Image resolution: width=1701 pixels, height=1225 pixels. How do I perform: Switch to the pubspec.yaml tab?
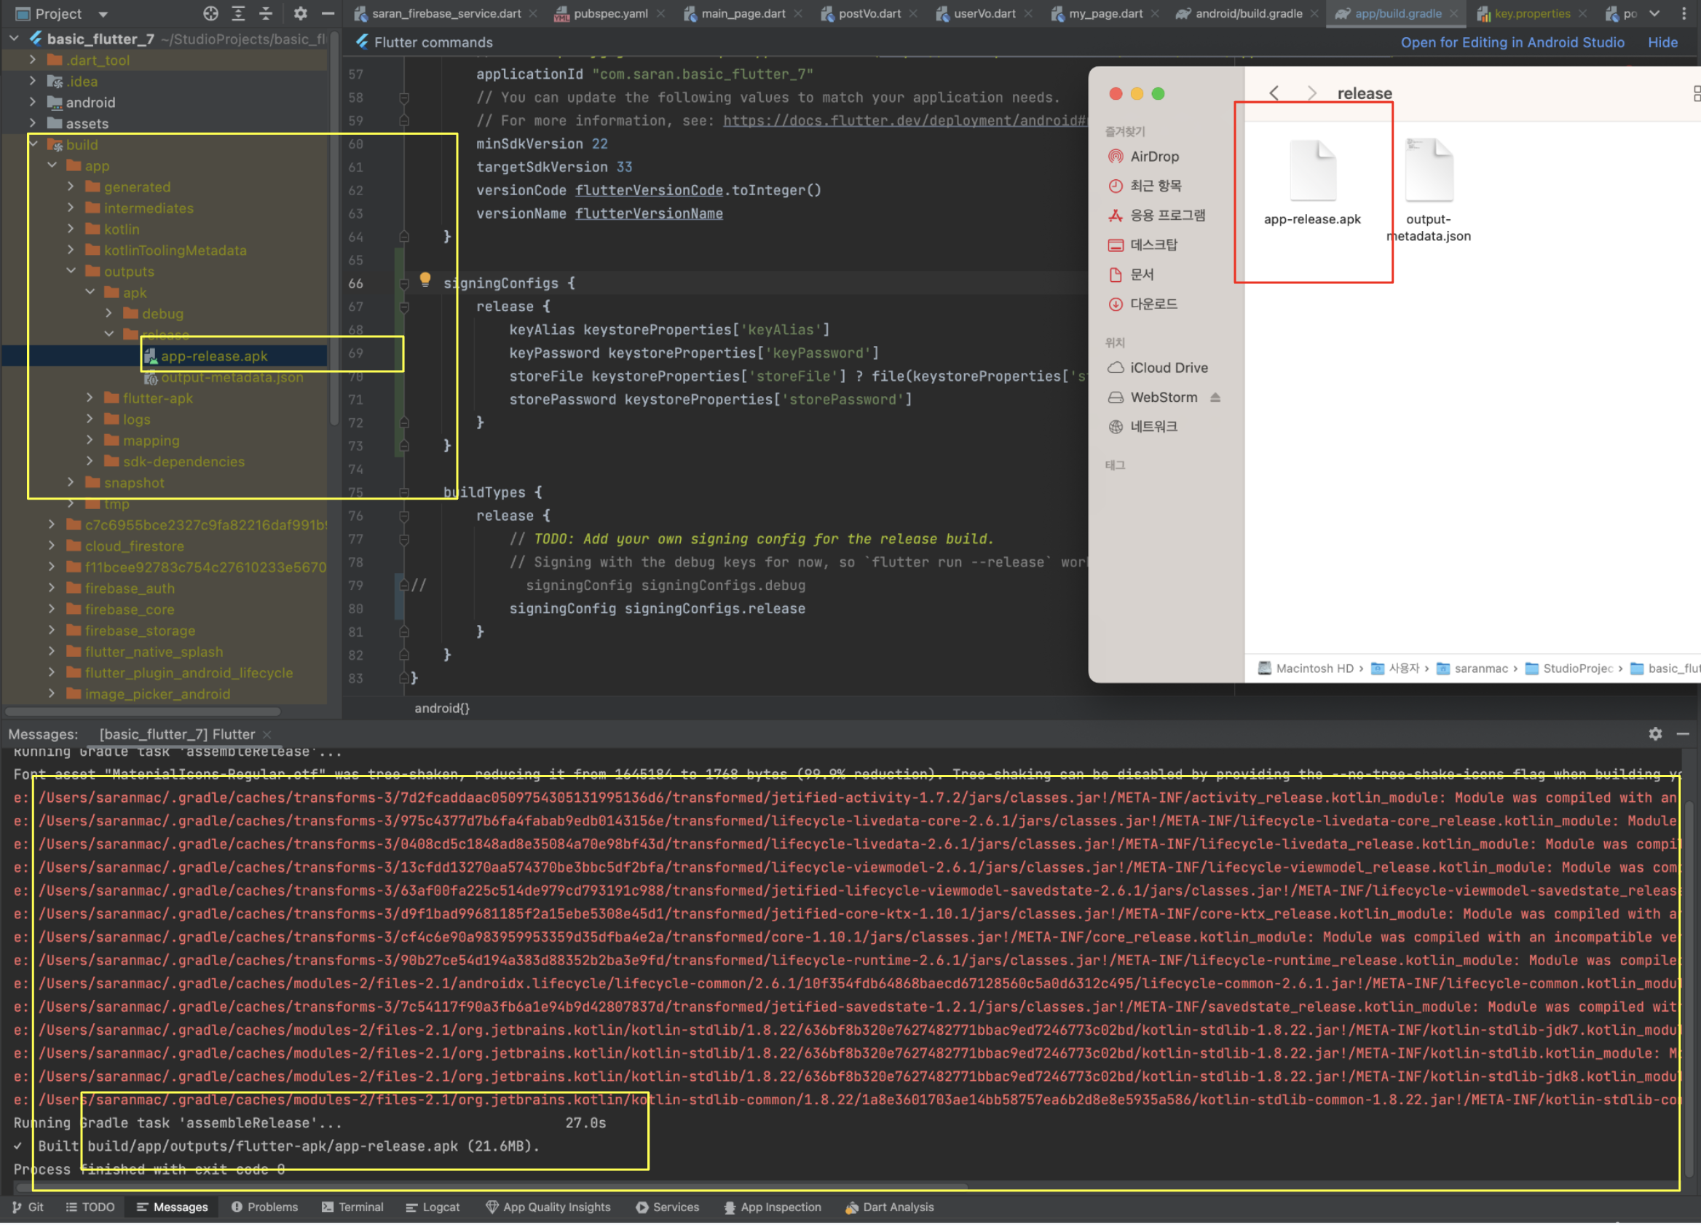[x=609, y=14]
